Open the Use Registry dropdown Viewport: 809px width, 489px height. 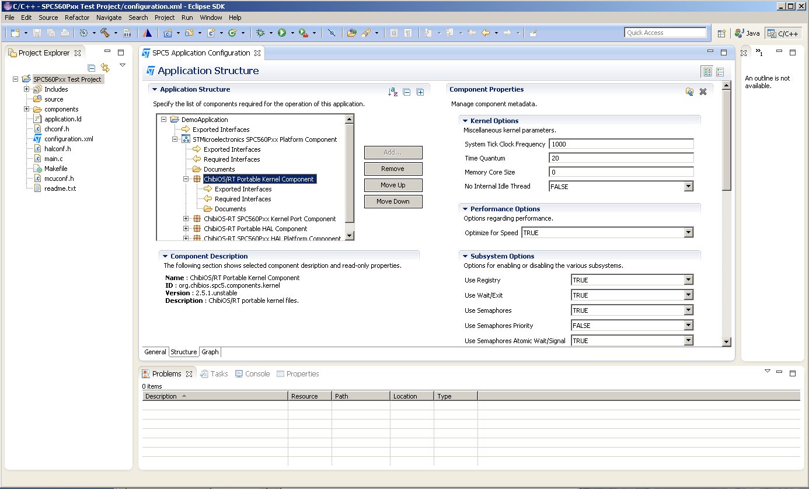689,280
